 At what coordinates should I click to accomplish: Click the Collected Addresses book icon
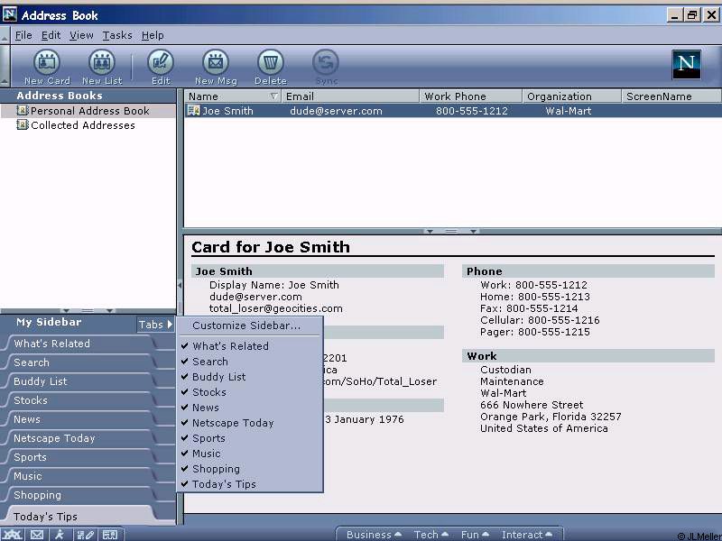(x=22, y=124)
